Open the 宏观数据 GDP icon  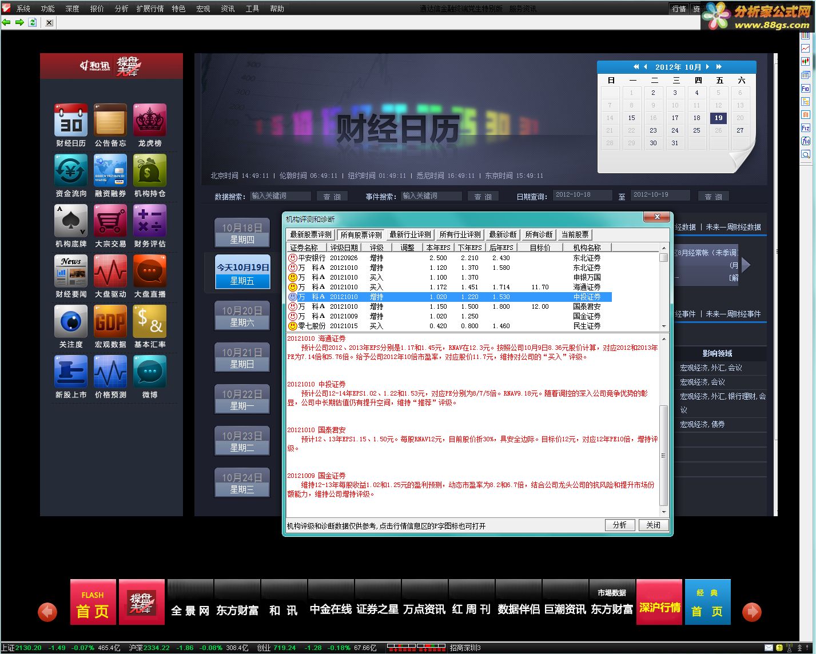(x=110, y=321)
